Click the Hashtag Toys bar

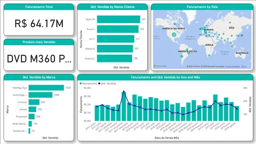46,88
